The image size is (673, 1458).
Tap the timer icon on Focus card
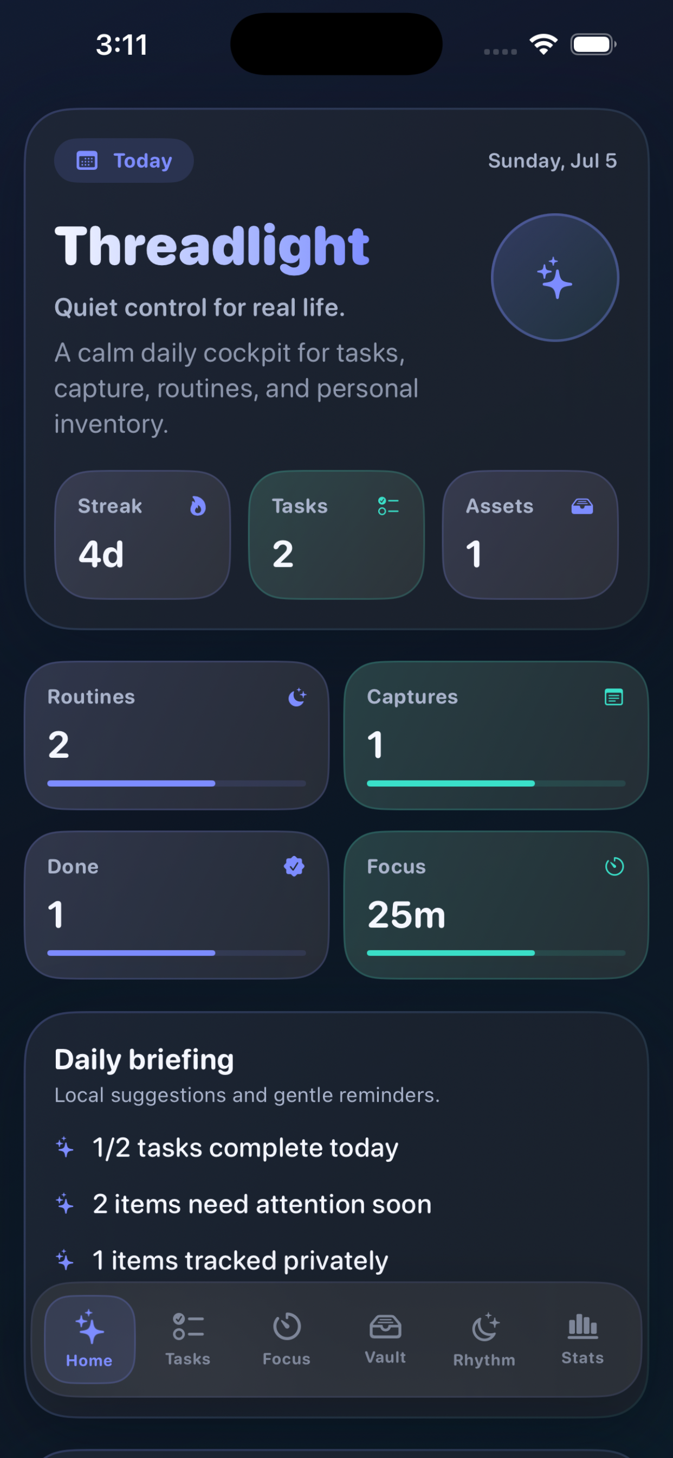614,866
